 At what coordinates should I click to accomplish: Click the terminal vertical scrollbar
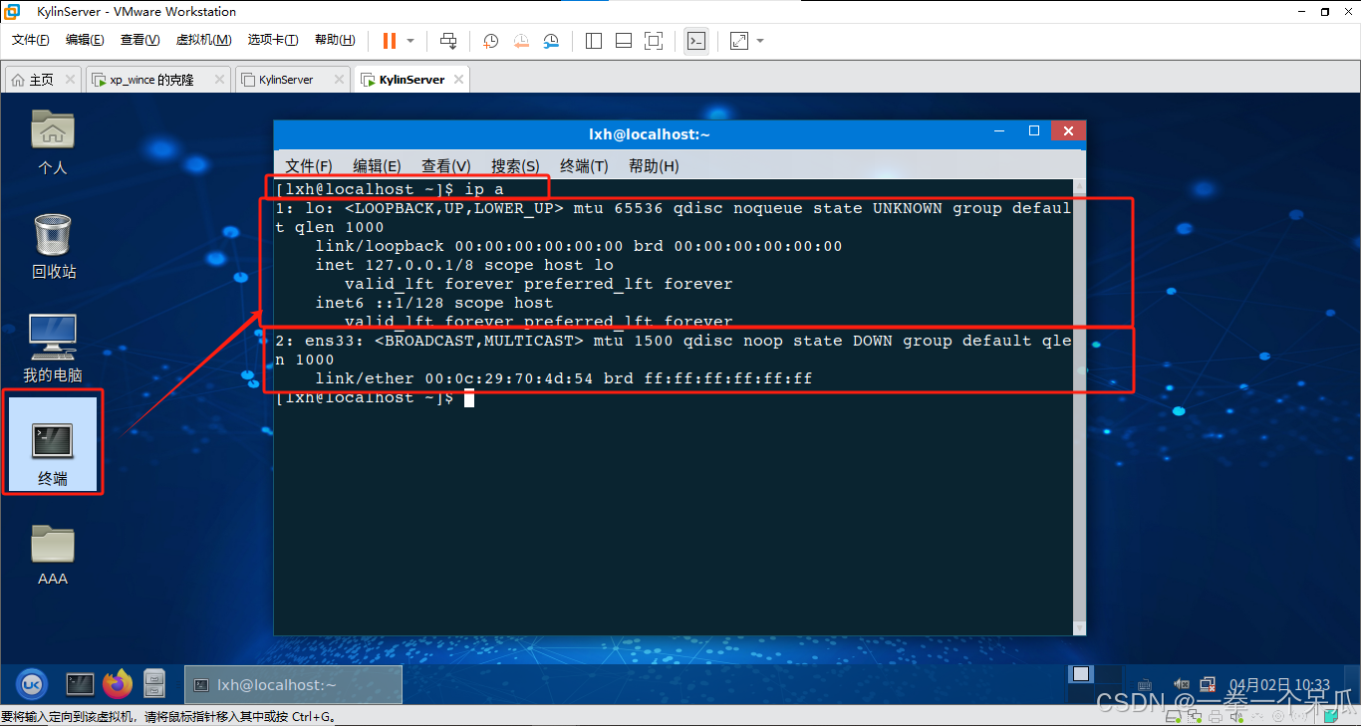(x=1079, y=398)
